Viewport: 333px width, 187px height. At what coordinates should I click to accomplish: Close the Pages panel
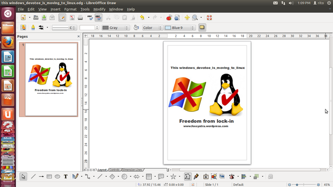79,36
